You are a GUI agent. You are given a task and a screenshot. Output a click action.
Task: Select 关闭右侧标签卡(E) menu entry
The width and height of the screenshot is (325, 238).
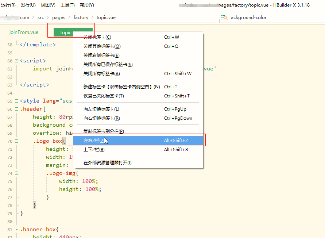point(138,55)
